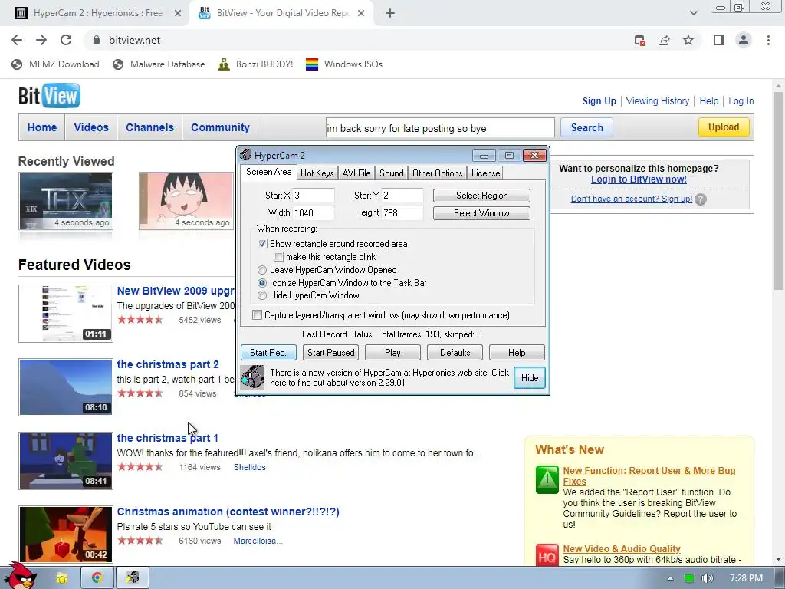This screenshot has width=785, height=589.
Task: Click the BitView Search button
Action: (x=586, y=128)
